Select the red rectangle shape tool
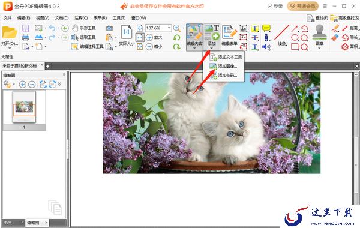Viewport: 360px width, 228px height. click(295, 47)
